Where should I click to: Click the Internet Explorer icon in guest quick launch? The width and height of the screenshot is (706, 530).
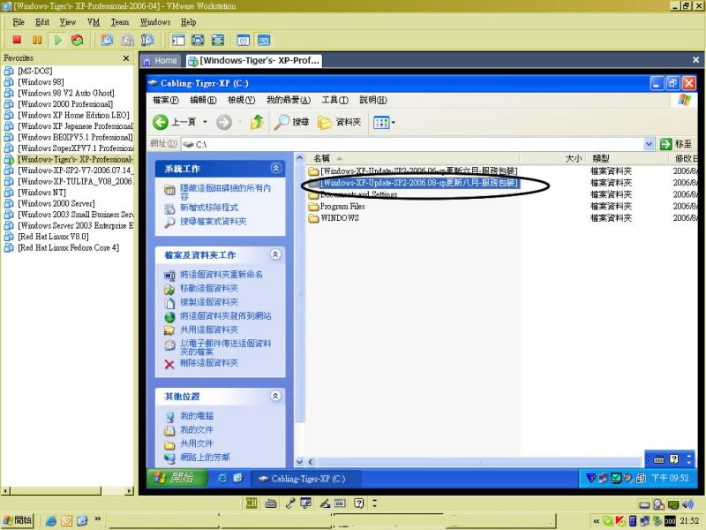click(x=222, y=479)
